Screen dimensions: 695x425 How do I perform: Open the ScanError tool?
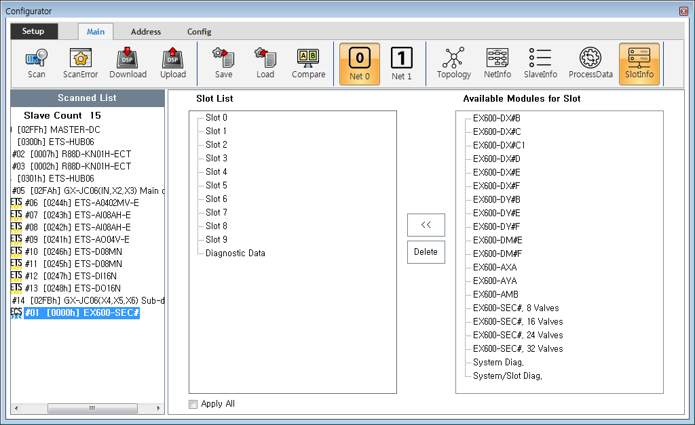click(81, 64)
